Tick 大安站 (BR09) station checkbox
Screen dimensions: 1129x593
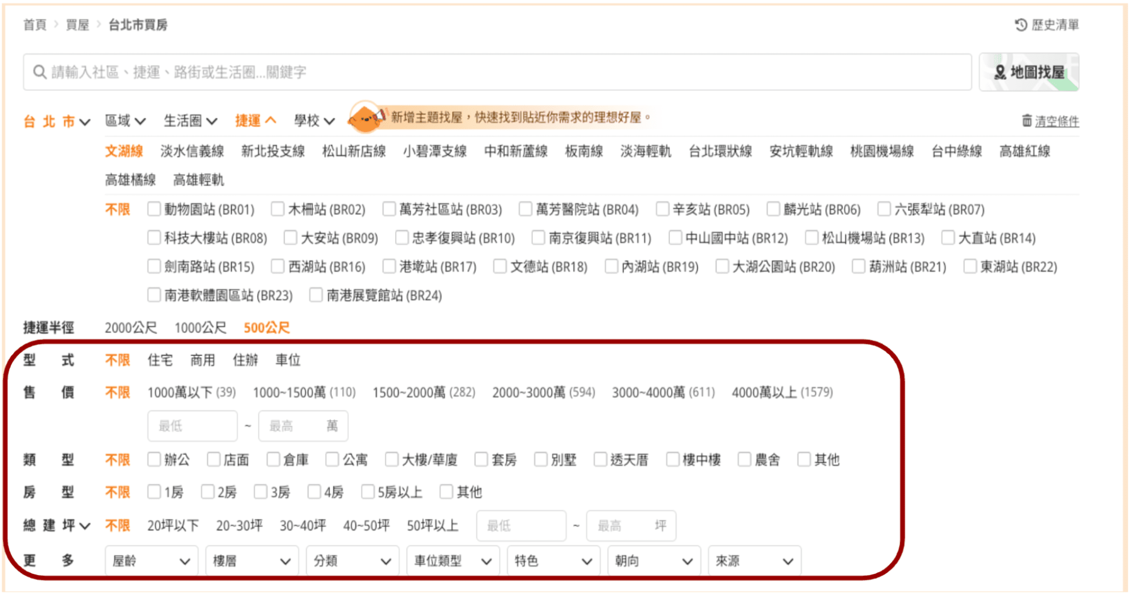click(290, 238)
